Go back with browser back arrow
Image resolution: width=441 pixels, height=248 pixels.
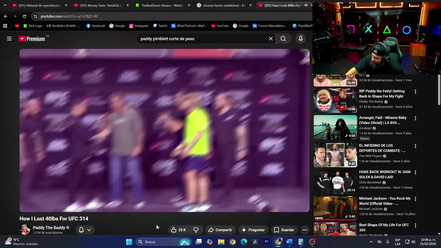tap(6, 16)
